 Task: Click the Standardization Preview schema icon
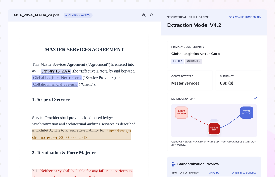[174, 164]
